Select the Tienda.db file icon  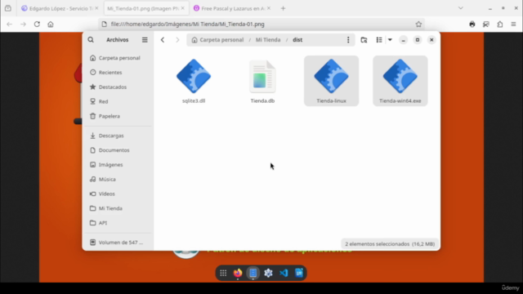262,76
